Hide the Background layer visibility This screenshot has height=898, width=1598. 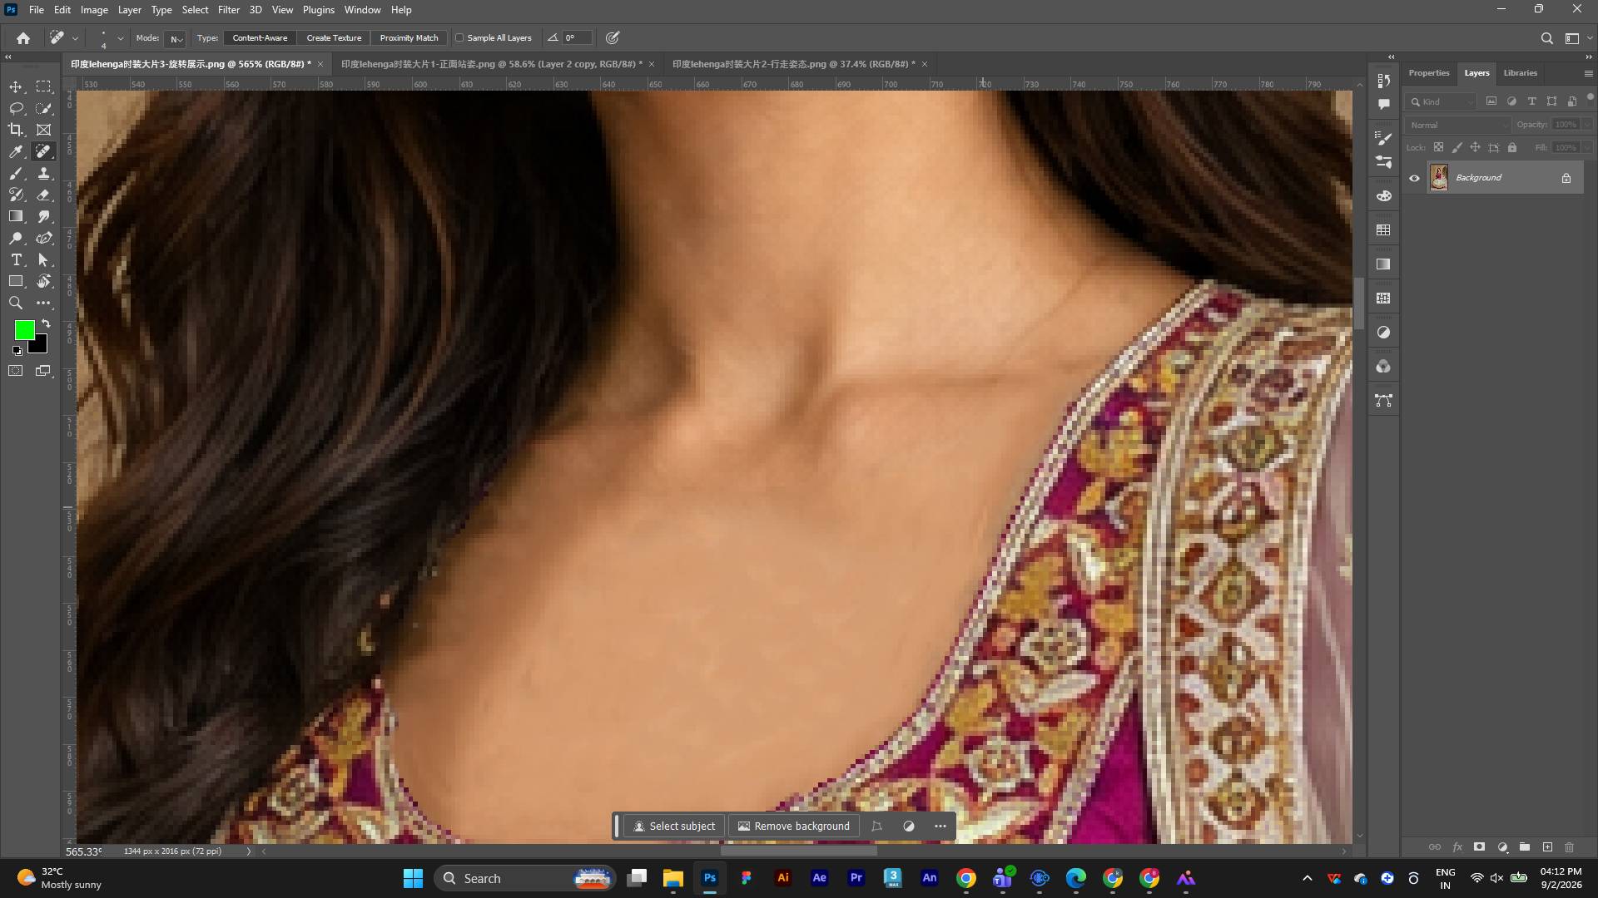tap(1414, 178)
